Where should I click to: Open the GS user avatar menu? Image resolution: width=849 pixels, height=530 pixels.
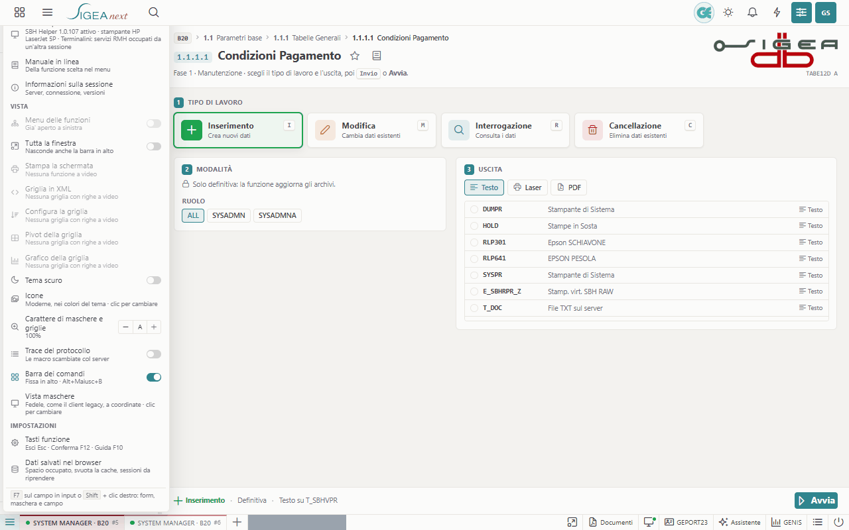click(826, 12)
